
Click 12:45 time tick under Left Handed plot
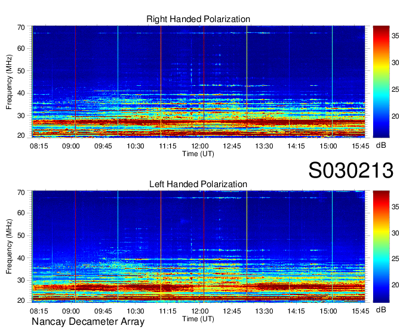(232, 311)
